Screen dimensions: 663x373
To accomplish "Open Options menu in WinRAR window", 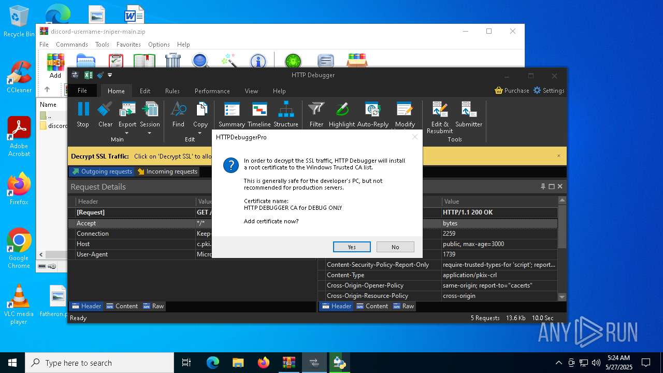I will tap(158, 45).
